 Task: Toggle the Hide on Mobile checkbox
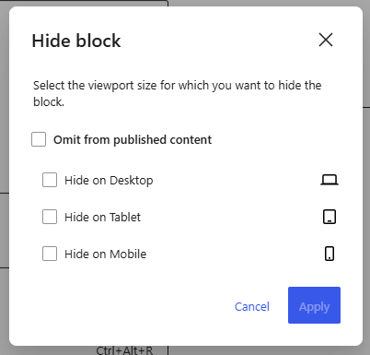(x=50, y=254)
